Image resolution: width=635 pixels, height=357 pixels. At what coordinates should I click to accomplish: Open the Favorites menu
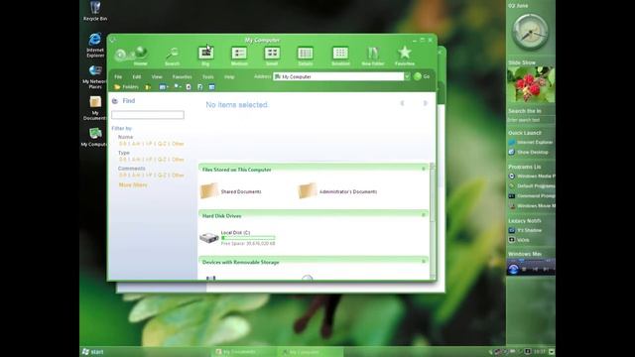[183, 77]
